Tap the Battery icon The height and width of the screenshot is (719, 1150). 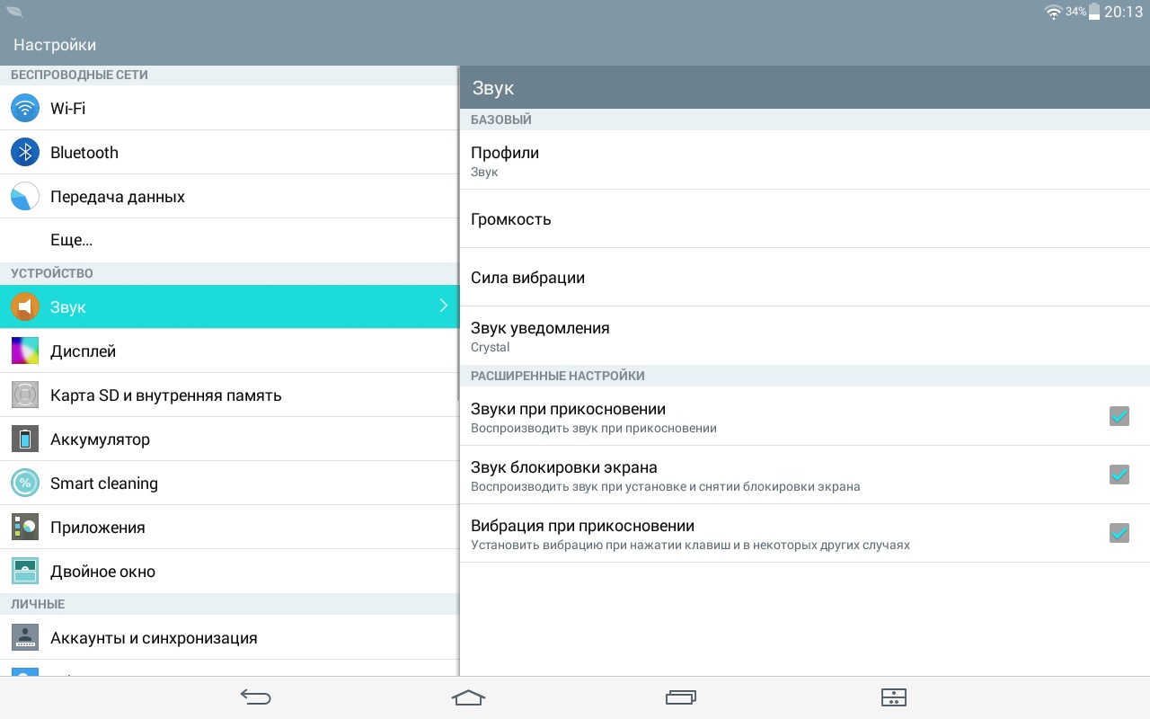[x=25, y=439]
